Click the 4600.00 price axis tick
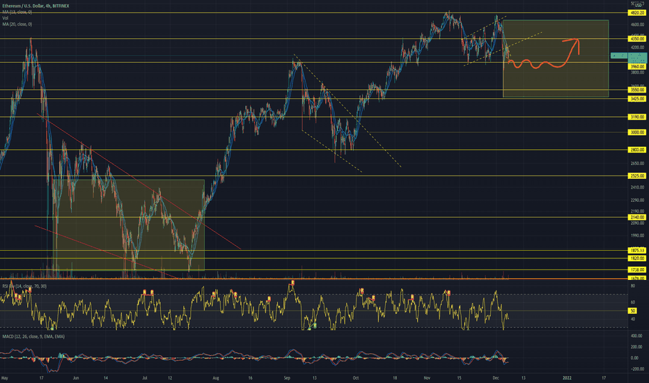This screenshot has width=649, height=383. coord(637,24)
